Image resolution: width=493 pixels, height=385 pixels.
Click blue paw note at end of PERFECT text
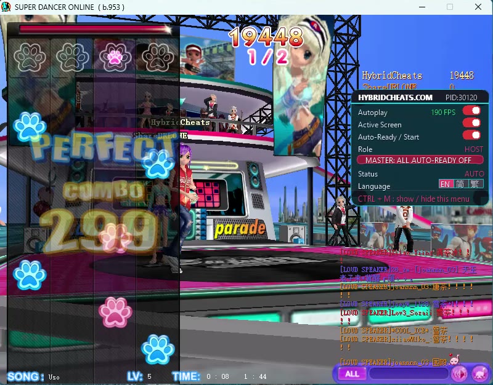pyautogui.click(x=158, y=164)
